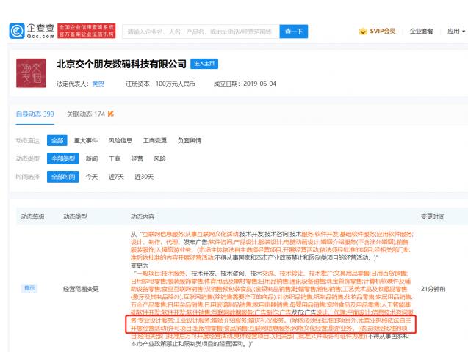
Task: Open the legal representative name link
Action: 98,84
